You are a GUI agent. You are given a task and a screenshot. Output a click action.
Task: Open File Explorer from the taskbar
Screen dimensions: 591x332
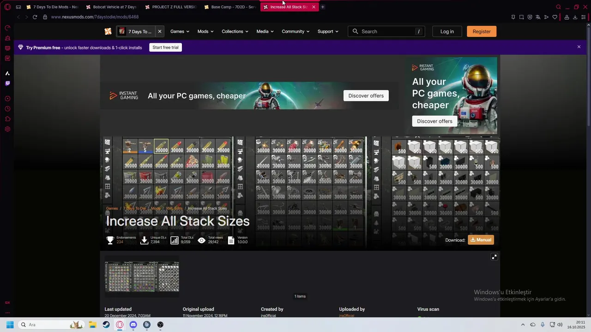click(x=92, y=325)
